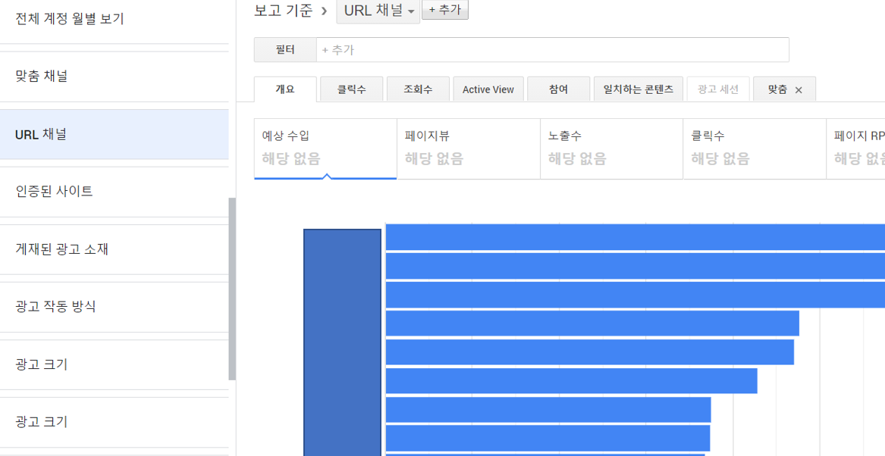Switch to the 클릭수 tab
This screenshot has width=885, height=456.
352,89
